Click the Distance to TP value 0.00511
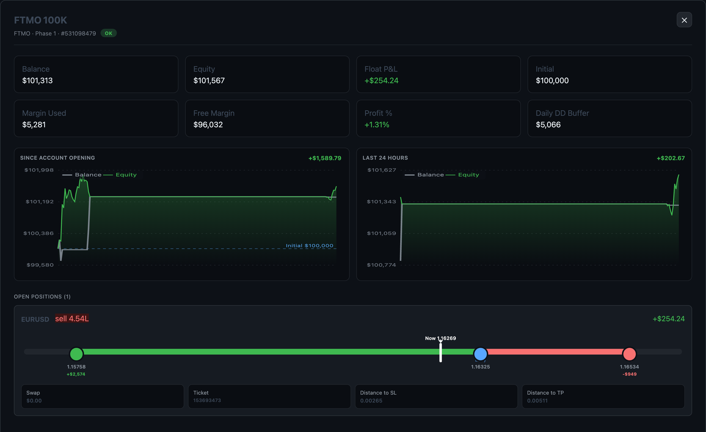The height and width of the screenshot is (432, 706). tap(537, 401)
